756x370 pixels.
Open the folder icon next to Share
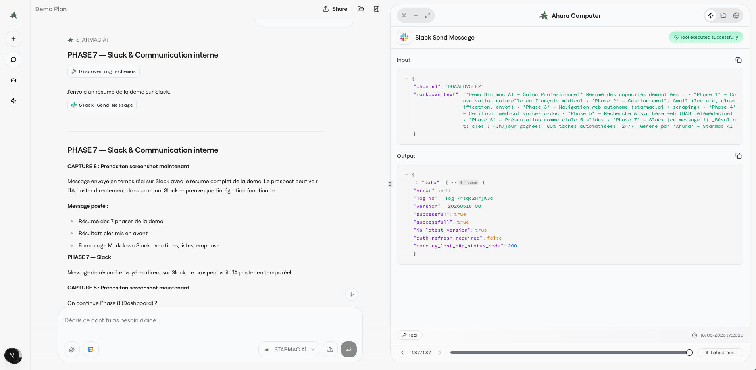tap(361, 9)
